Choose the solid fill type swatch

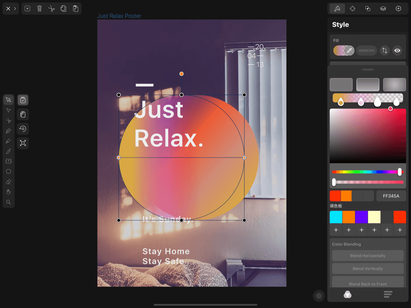pyautogui.click(x=341, y=84)
